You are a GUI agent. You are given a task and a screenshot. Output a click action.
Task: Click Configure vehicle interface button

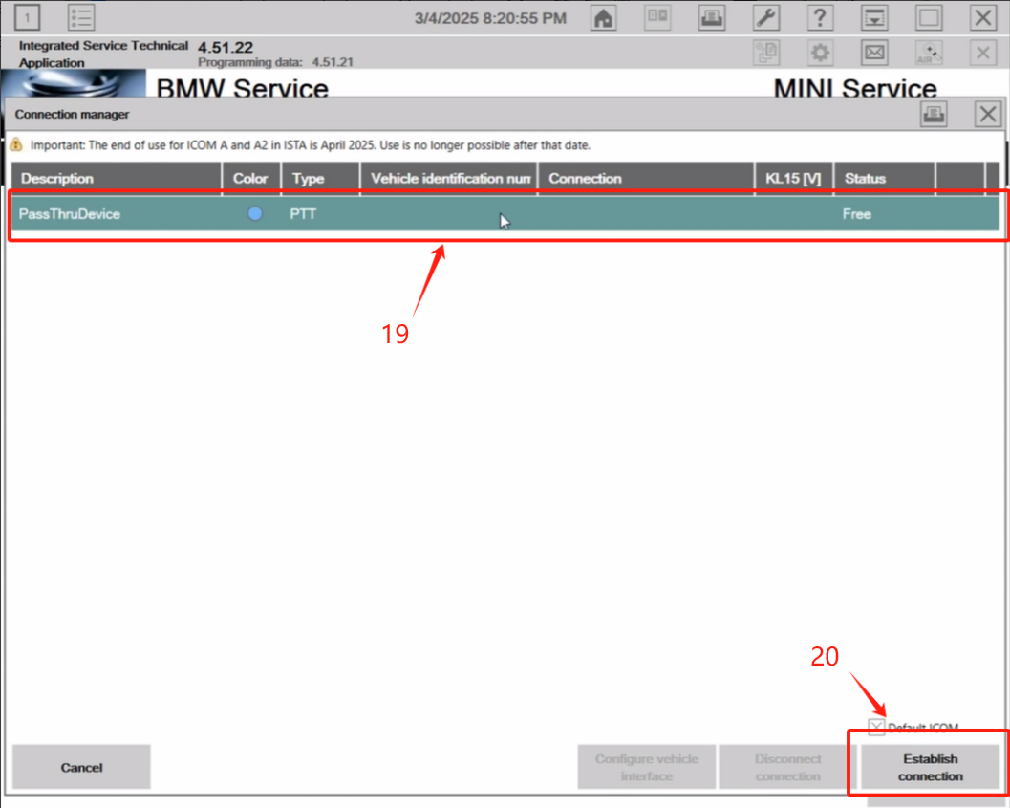(646, 767)
